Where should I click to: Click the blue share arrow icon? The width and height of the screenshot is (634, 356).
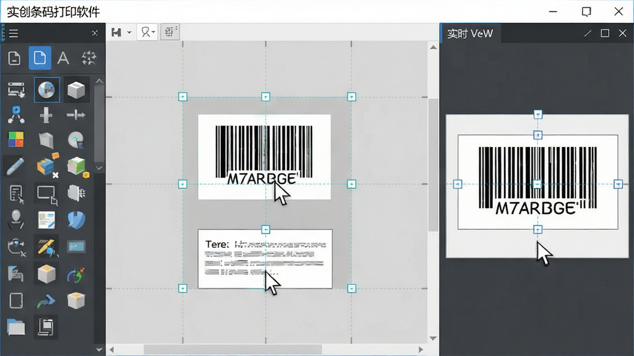point(46,301)
